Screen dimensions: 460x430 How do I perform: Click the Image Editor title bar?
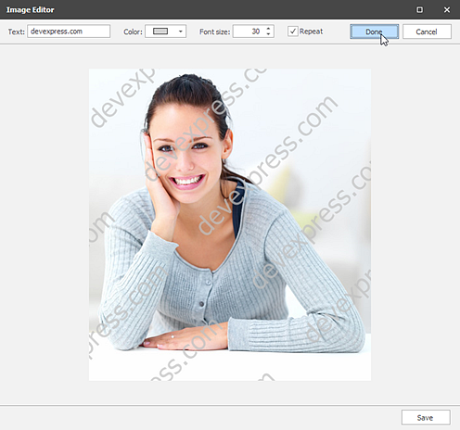tap(216, 9)
